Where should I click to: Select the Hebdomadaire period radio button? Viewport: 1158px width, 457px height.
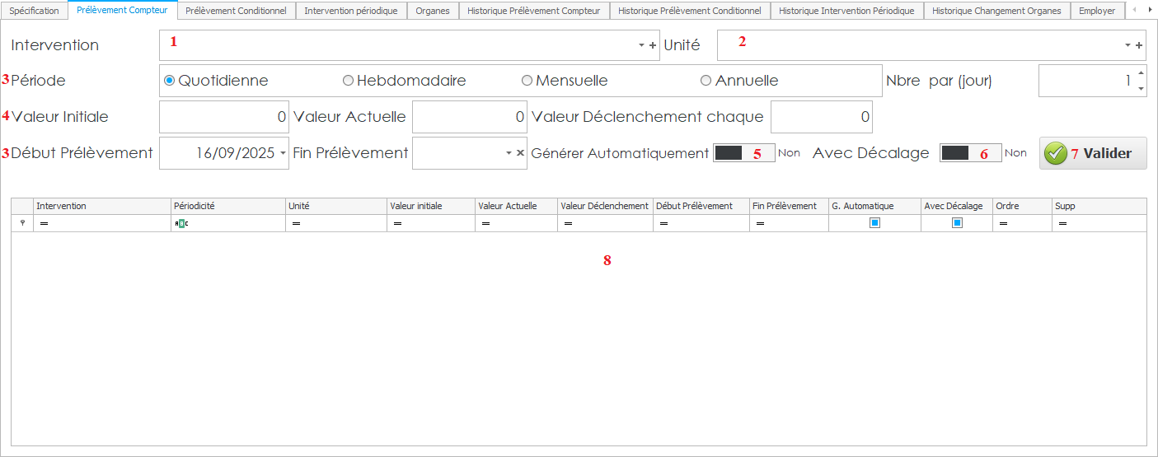tap(349, 81)
